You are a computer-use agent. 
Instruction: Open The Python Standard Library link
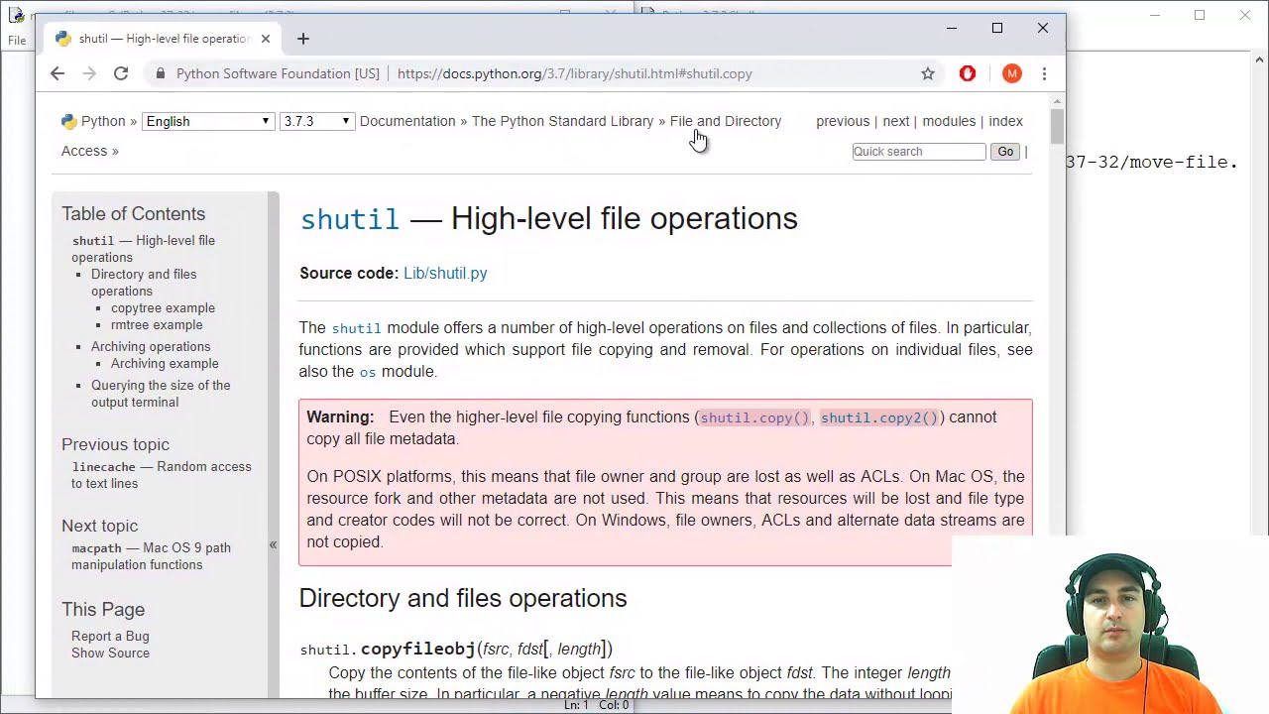pyautogui.click(x=562, y=121)
